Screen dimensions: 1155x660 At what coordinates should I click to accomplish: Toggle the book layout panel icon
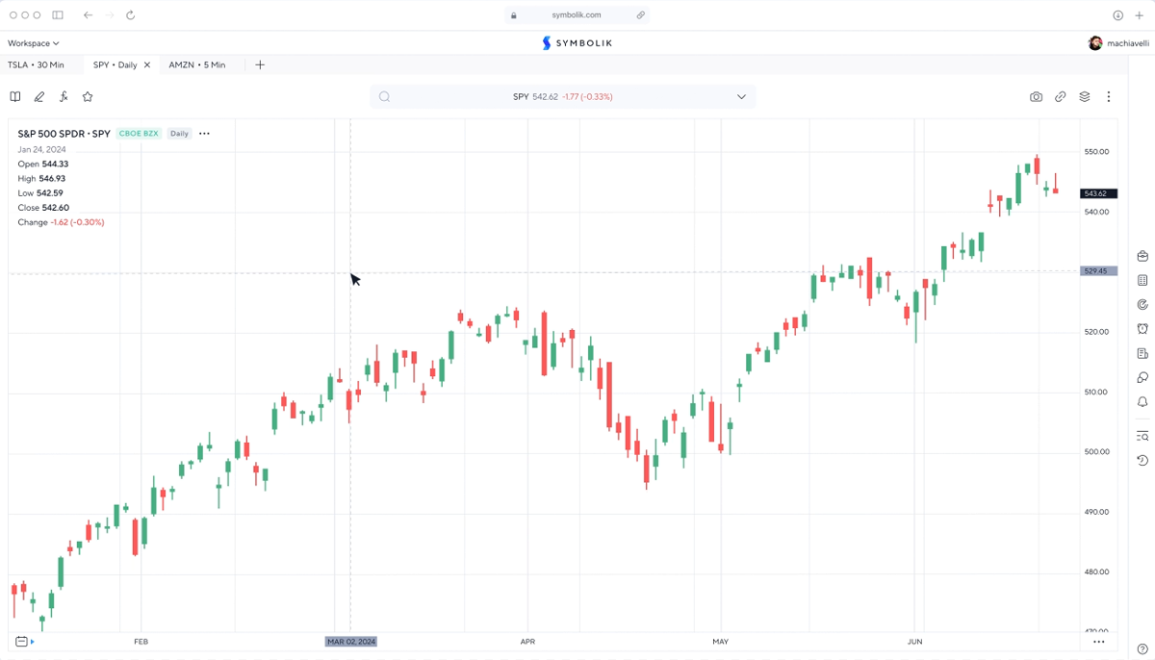(15, 96)
